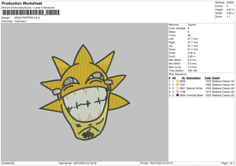Click the 'Code' column header

coord(208,78)
